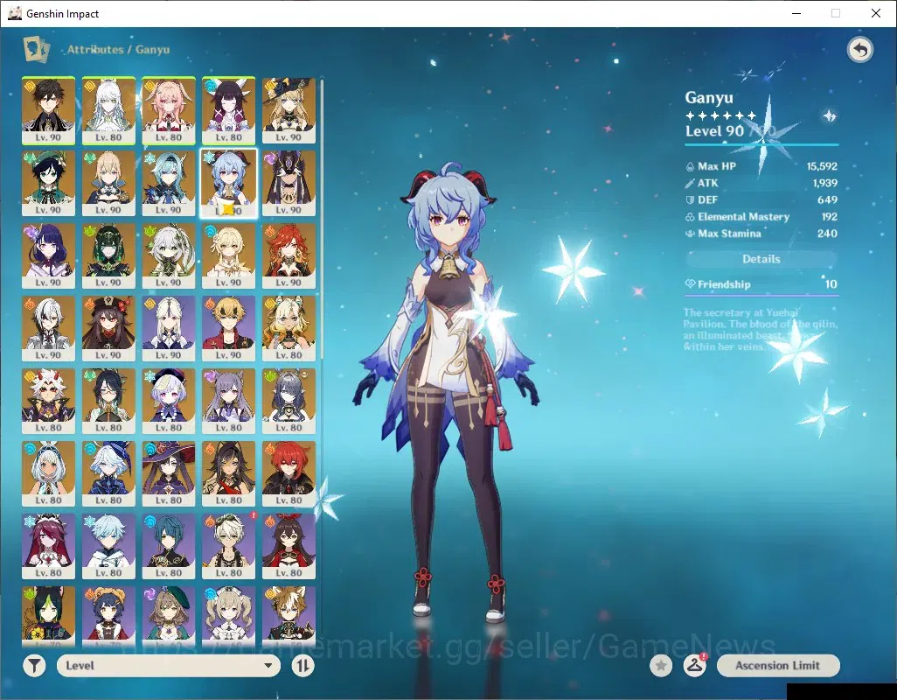The width and height of the screenshot is (897, 700).
Task: Pick Amber from the character grid
Action: pos(289,547)
